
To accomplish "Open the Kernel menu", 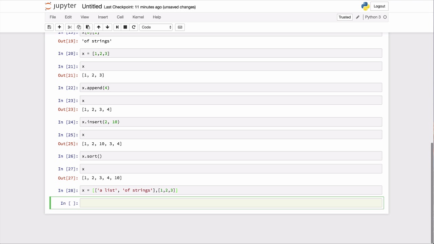I will point(138,17).
